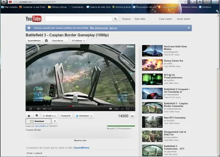Flag the video with the flag icon
The image size is (220, 157).
click(55, 121)
